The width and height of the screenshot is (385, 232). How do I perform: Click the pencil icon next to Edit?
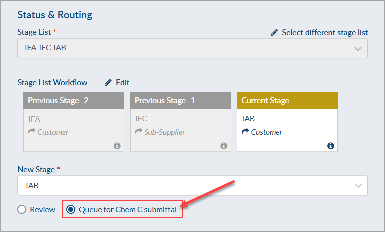pyautogui.click(x=108, y=83)
